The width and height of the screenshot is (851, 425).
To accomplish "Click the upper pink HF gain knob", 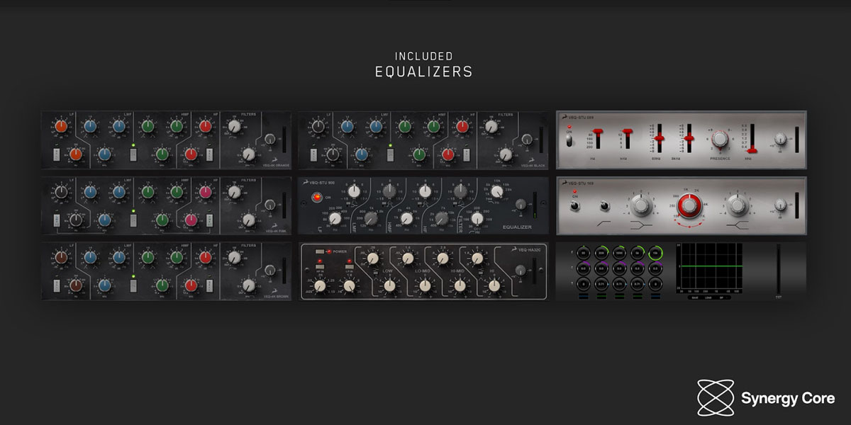I will [205, 192].
